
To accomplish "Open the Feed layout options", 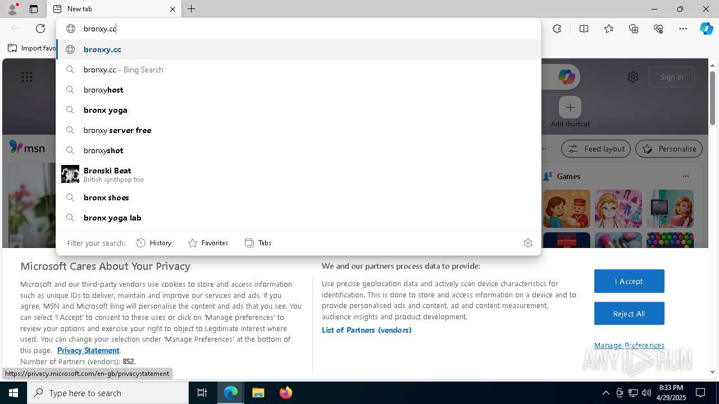I will point(596,149).
